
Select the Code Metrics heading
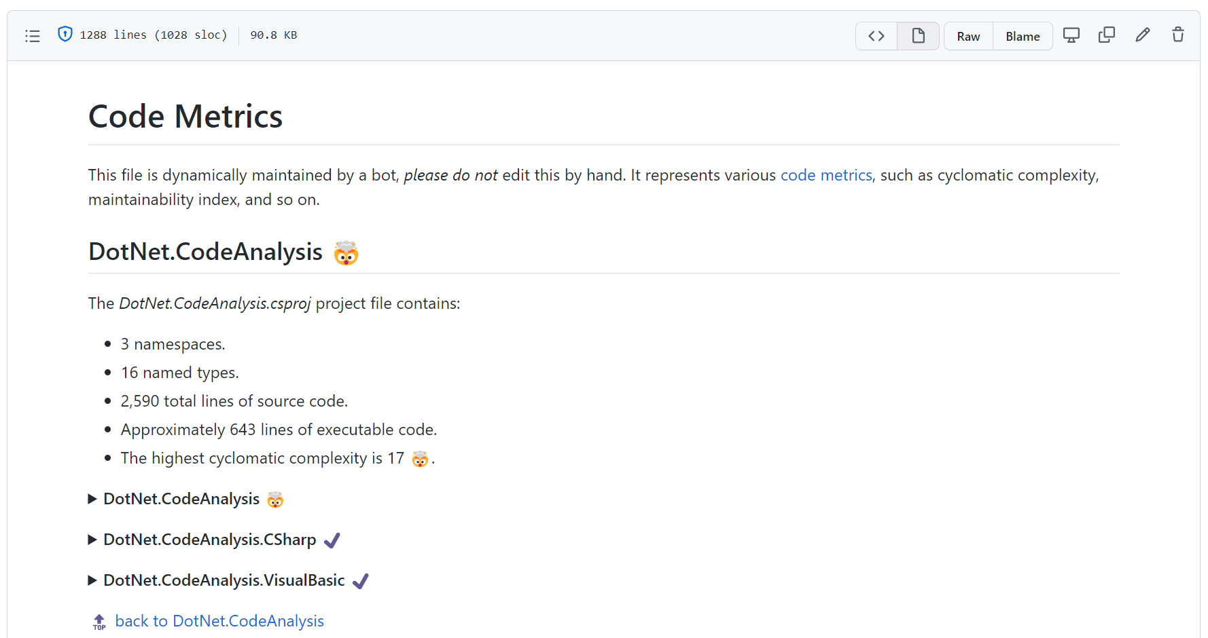(x=185, y=116)
